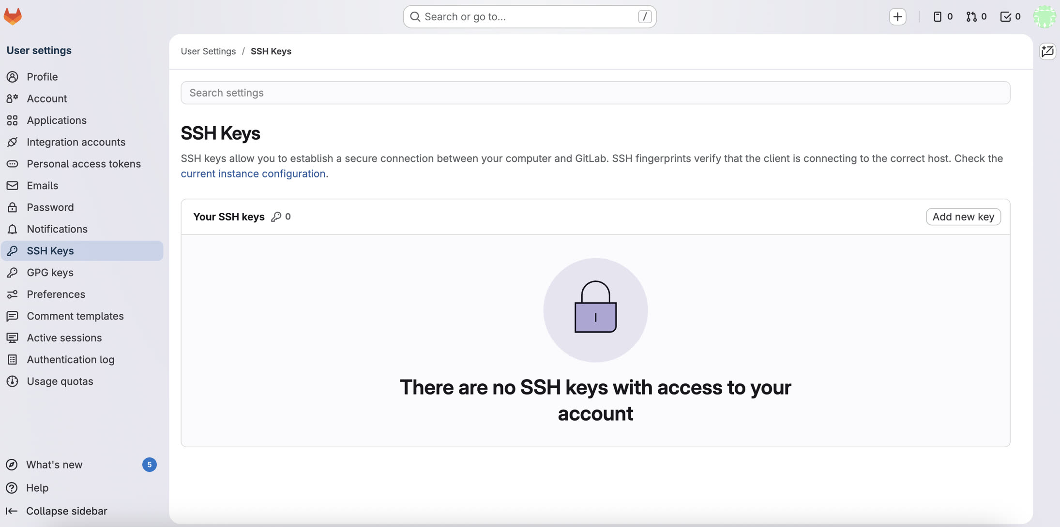Screen dimensions: 1060x527
Task: Collapse the sidebar
Action: click(56, 511)
